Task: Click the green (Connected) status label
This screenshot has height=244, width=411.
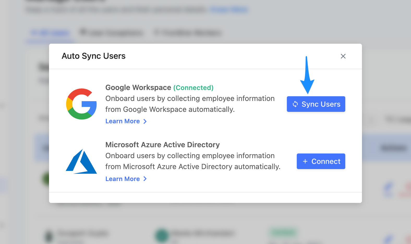Action: tap(194, 88)
